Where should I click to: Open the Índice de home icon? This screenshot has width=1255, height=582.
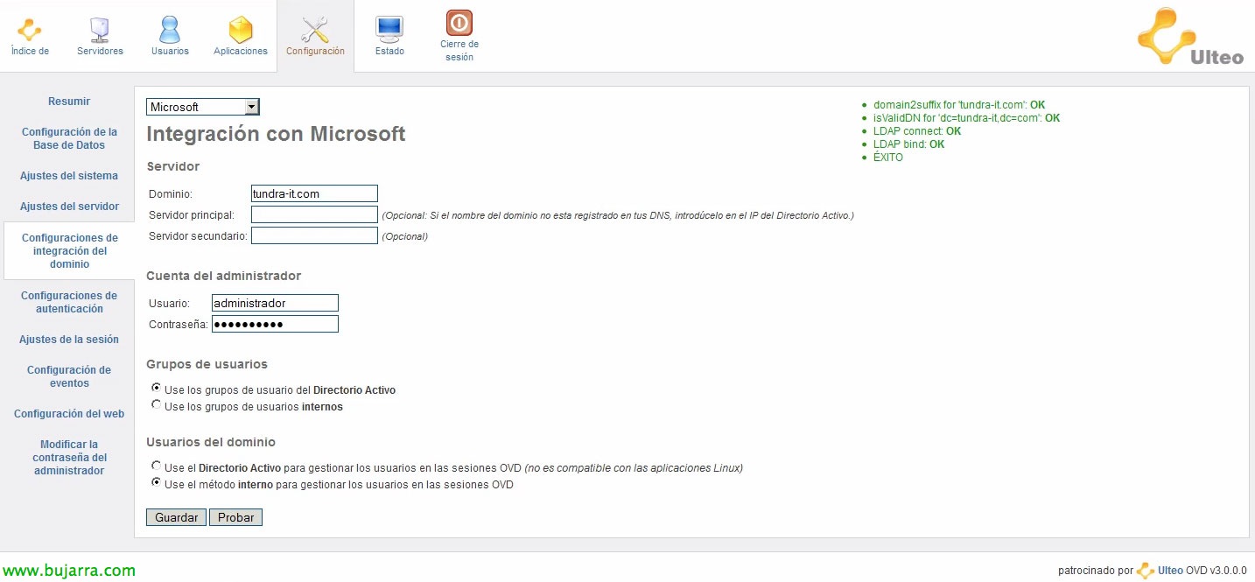(x=30, y=30)
